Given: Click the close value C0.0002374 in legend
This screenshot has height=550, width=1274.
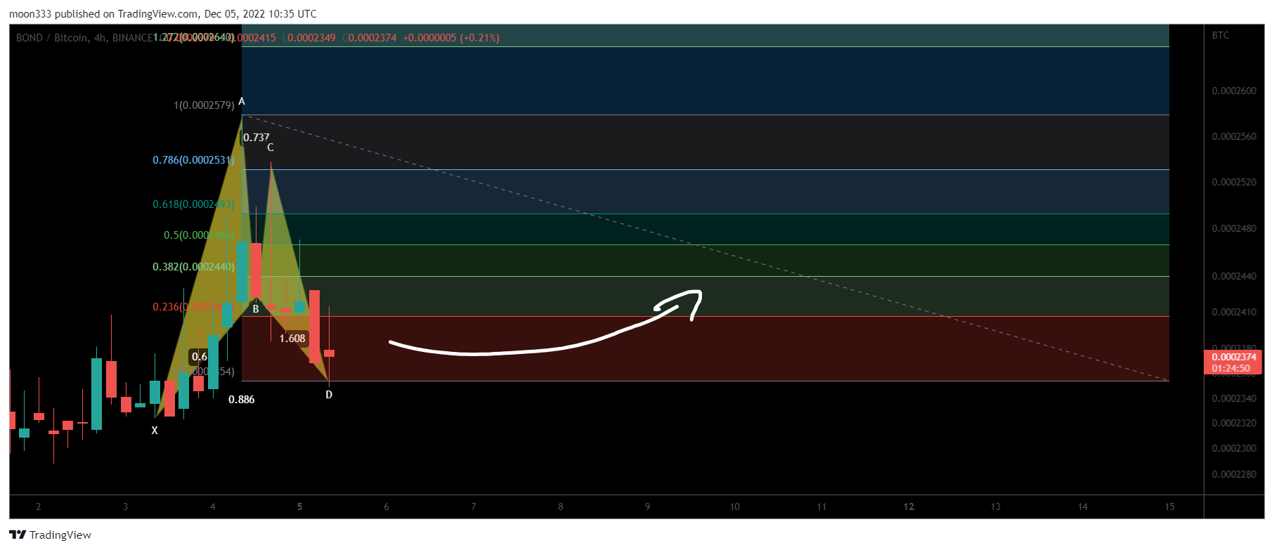Looking at the screenshot, I should 370,38.
